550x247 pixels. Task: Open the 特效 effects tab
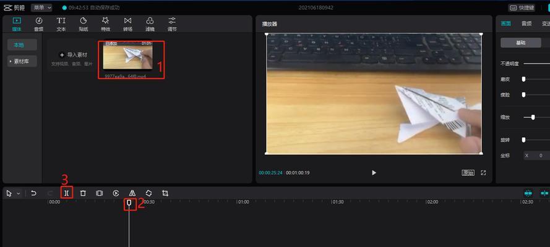point(106,24)
